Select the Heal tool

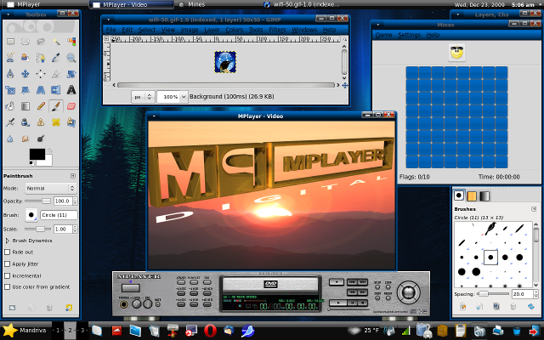(56, 122)
